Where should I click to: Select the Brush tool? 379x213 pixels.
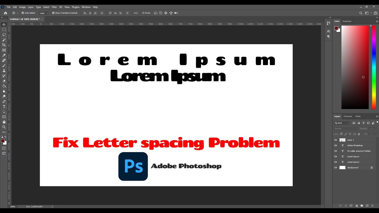coord(4,65)
